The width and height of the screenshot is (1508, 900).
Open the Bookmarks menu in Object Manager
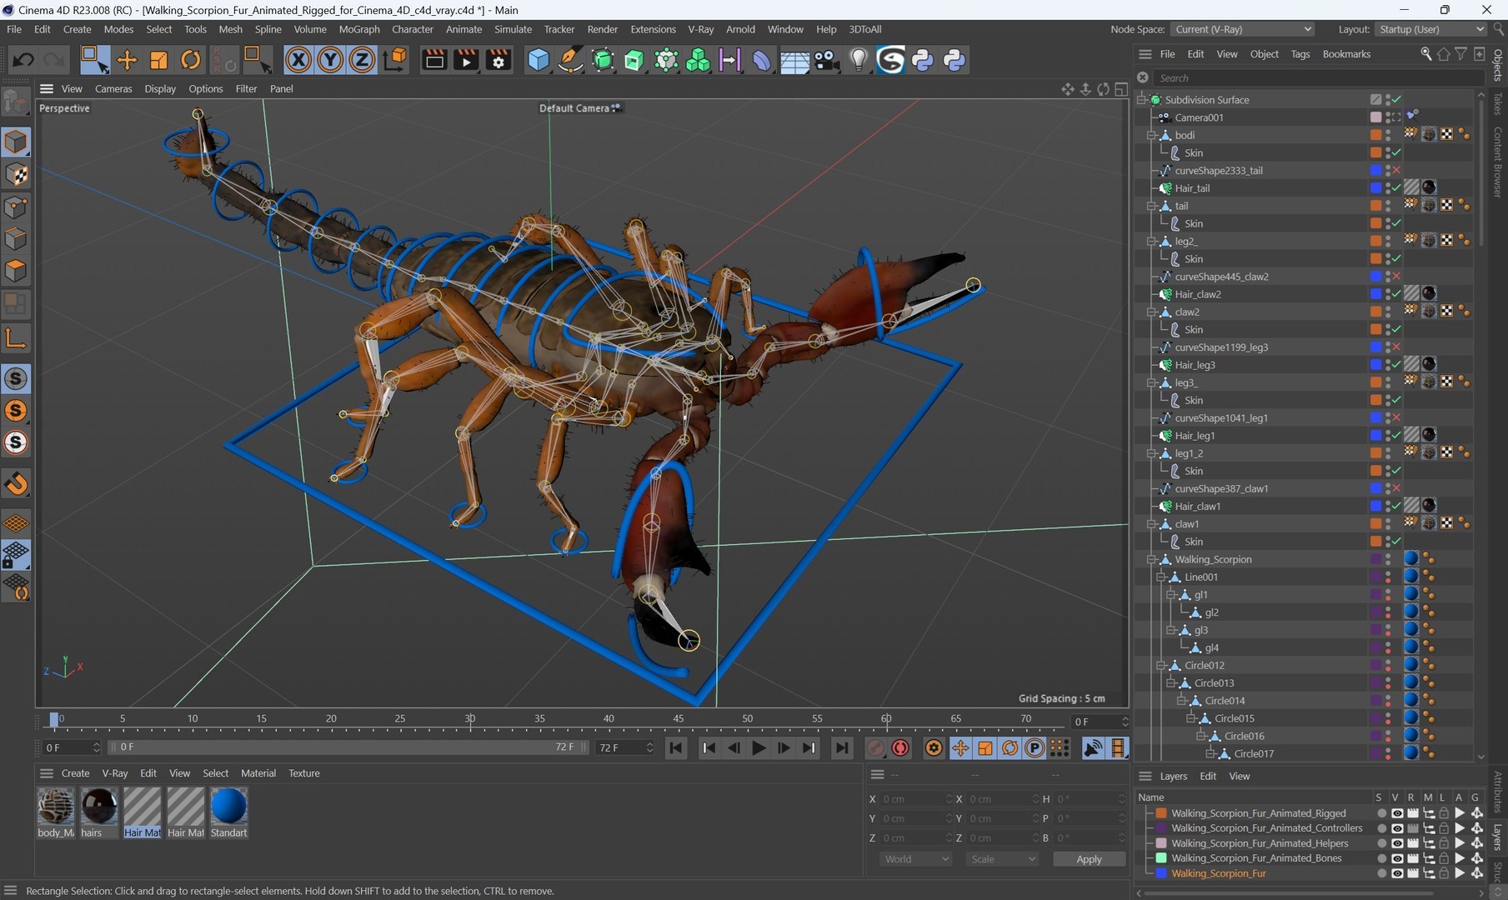1346,54
